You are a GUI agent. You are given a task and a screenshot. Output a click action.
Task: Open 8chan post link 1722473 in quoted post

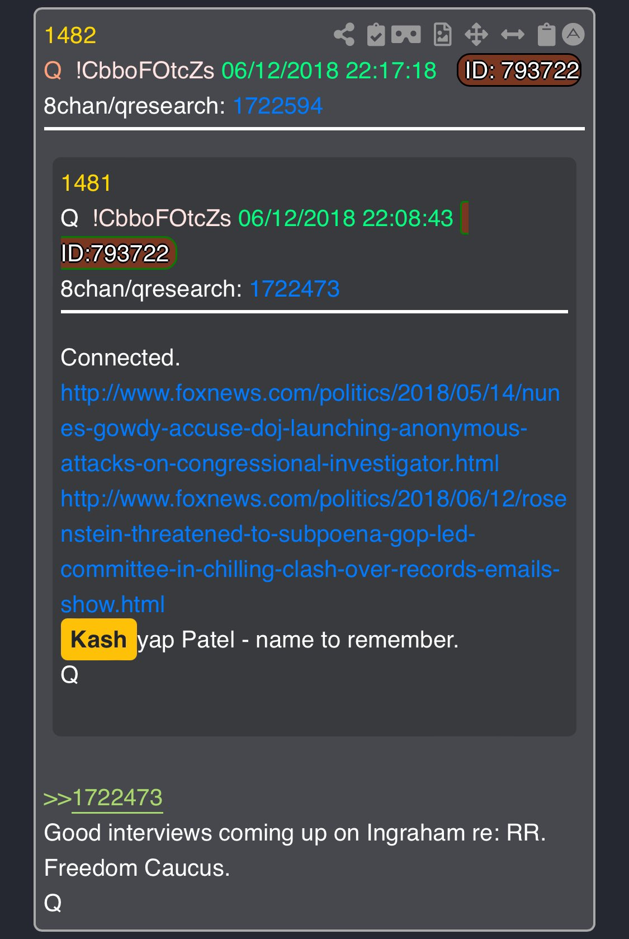(x=295, y=289)
